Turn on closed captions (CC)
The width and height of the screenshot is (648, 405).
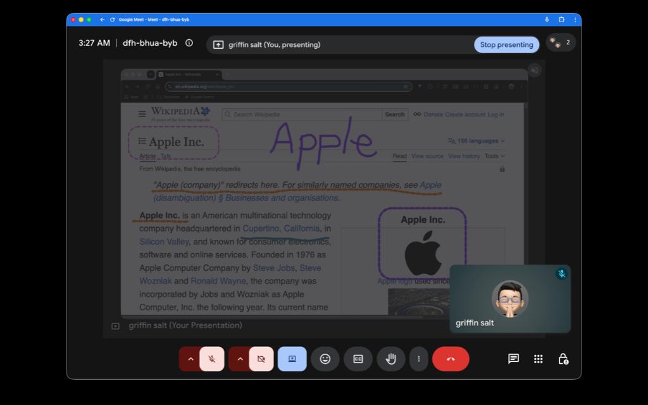click(358, 359)
